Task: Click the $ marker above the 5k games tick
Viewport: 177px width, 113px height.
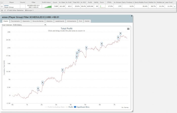Action: tap(86, 48)
